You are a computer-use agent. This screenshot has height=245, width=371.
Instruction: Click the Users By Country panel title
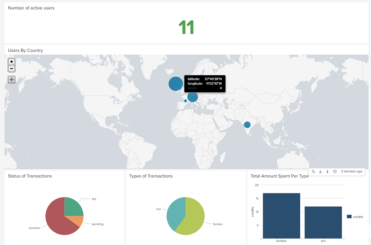pyautogui.click(x=25, y=50)
